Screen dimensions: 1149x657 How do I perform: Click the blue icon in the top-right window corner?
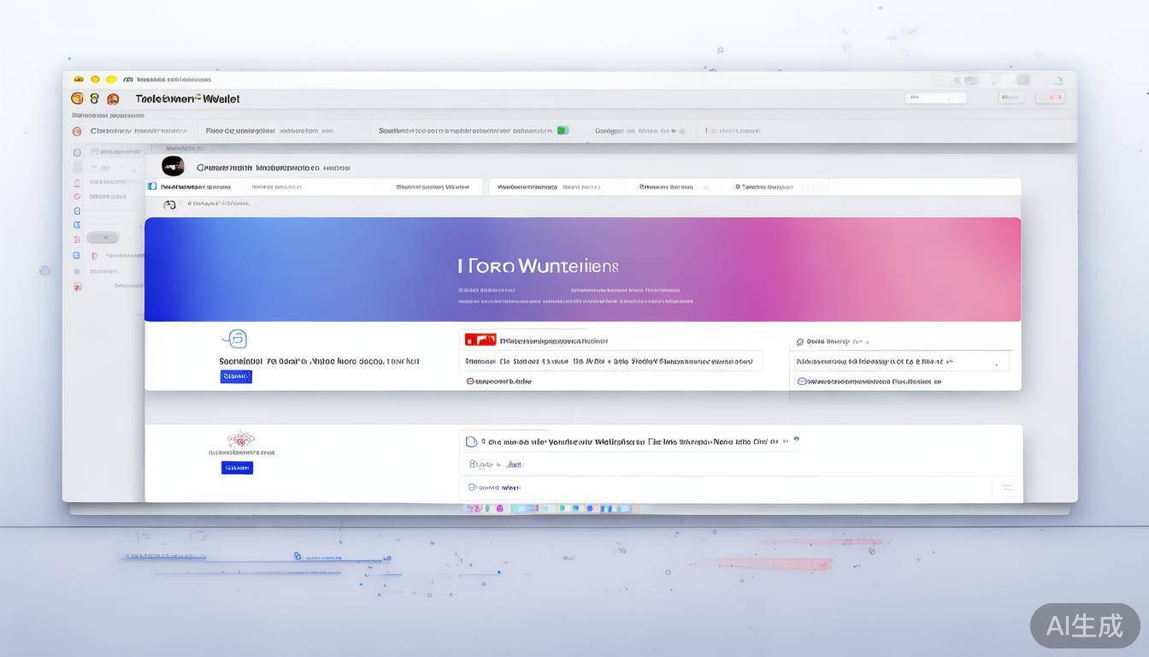click(x=1058, y=80)
